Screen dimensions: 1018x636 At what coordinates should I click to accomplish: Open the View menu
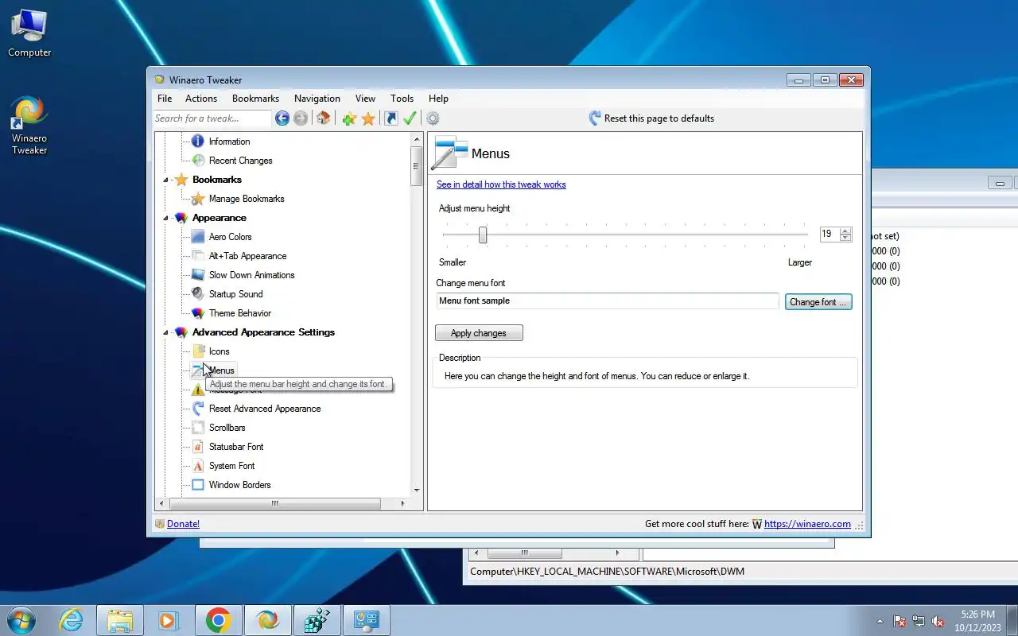(365, 99)
